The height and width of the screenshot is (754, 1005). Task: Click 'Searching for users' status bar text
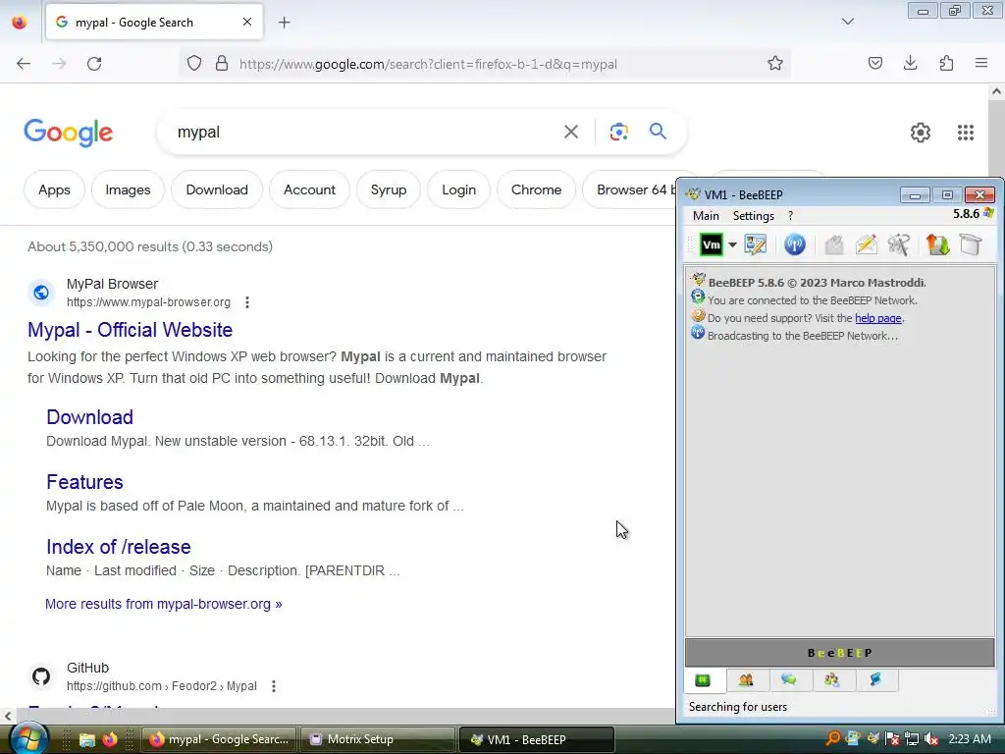pos(738,707)
